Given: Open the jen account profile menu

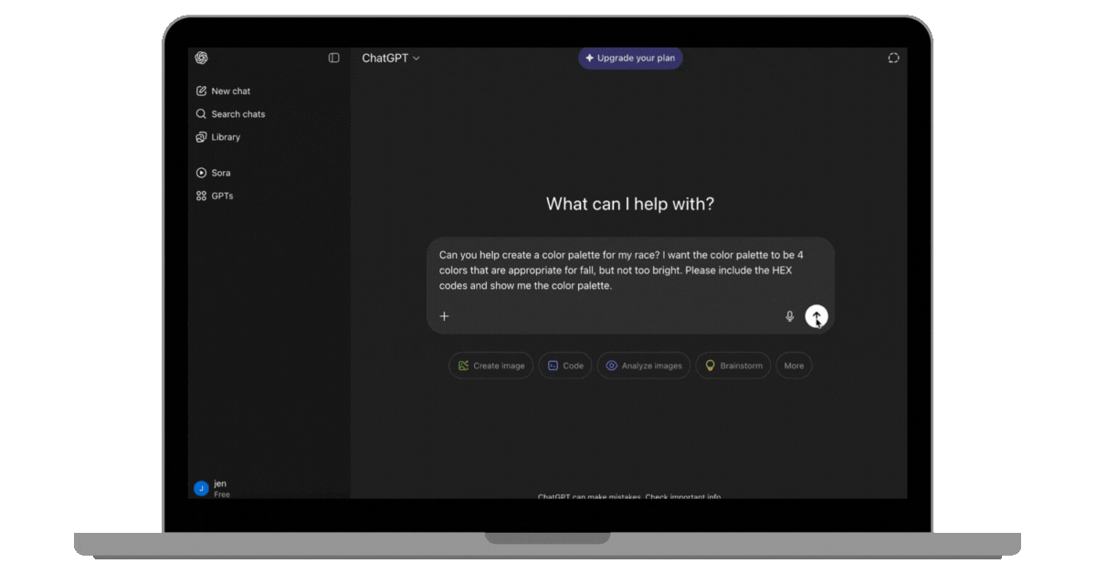Looking at the screenshot, I should (213, 488).
